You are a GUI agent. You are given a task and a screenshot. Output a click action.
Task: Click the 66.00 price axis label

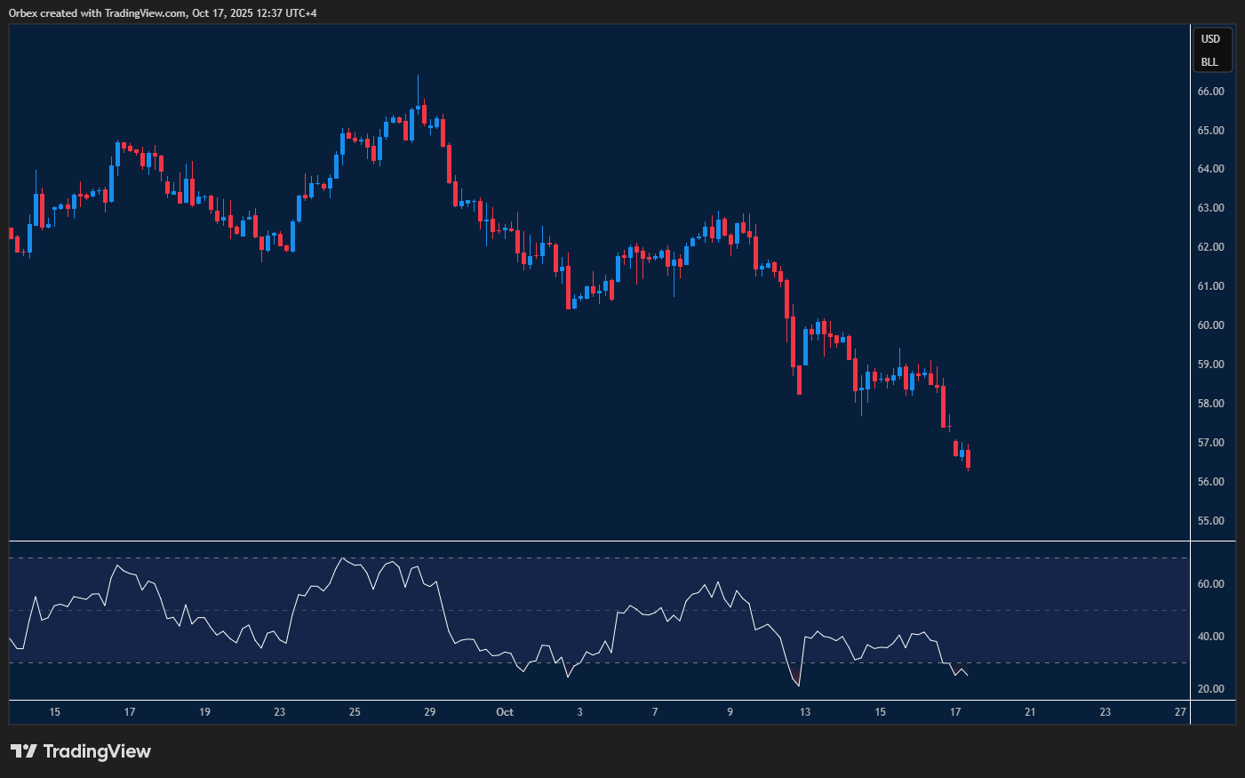pyautogui.click(x=1210, y=92)
